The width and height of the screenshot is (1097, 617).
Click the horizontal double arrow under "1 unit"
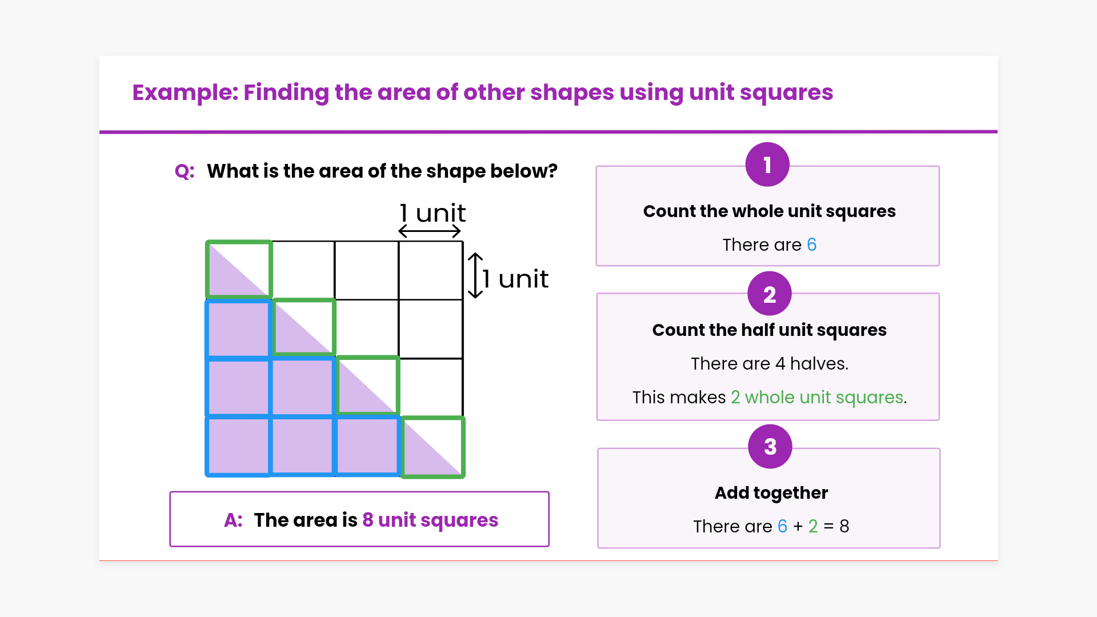coord(430,231)
